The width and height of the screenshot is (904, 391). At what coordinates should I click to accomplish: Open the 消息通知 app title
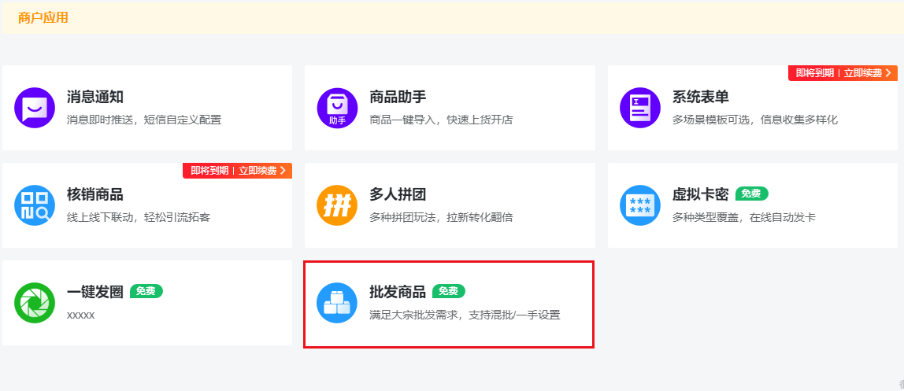(95, 97)
